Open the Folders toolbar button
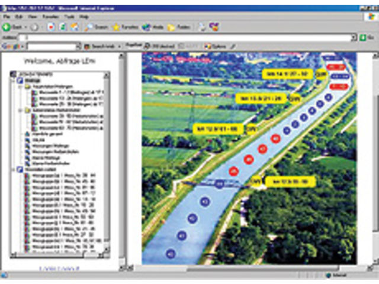379x284 pixels. coord(178,27)
